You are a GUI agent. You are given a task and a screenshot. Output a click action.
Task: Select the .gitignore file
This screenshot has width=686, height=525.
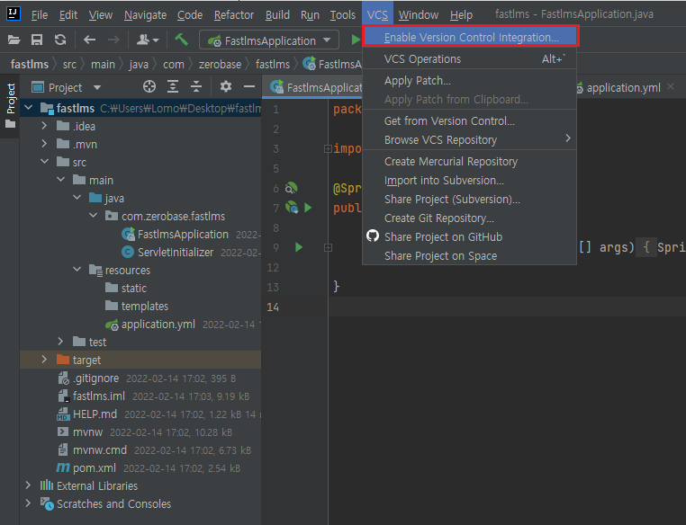pyautogui.click(x=95, y=378)
